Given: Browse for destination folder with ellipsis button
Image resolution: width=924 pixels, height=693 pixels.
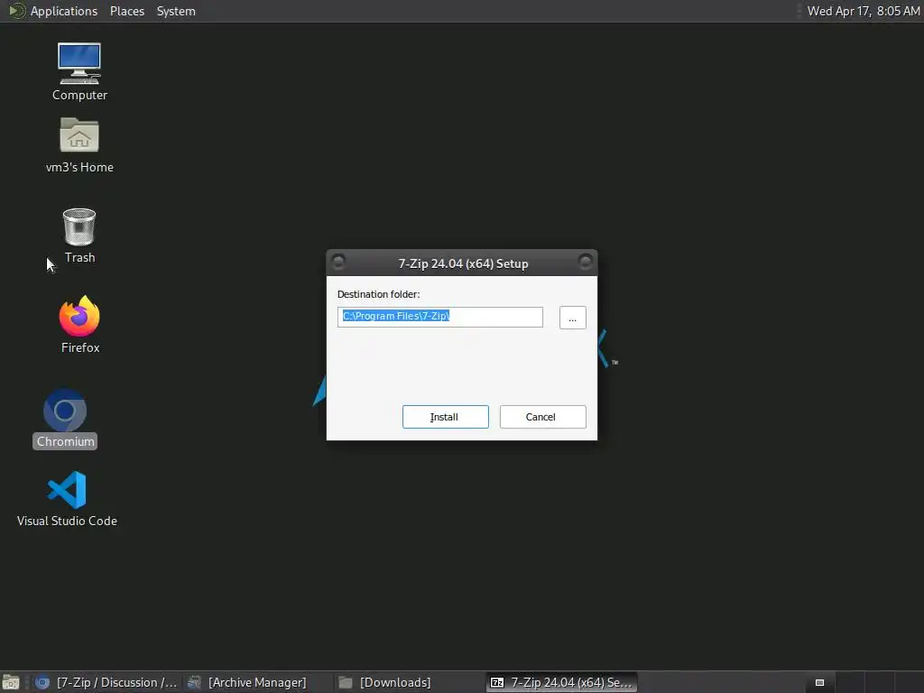Looking at the screenshot, I should (x=572, y=318).
